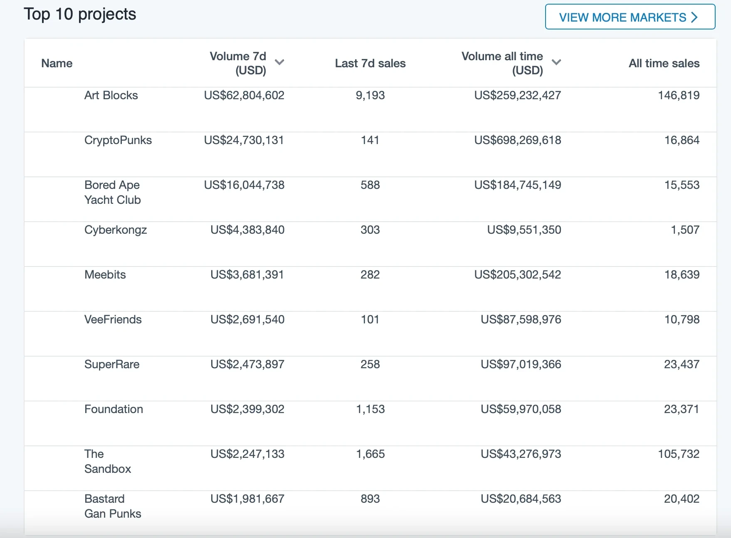Open the SuperRare project
The height and width of the screenshot is (538, 731).
(112, 364)
